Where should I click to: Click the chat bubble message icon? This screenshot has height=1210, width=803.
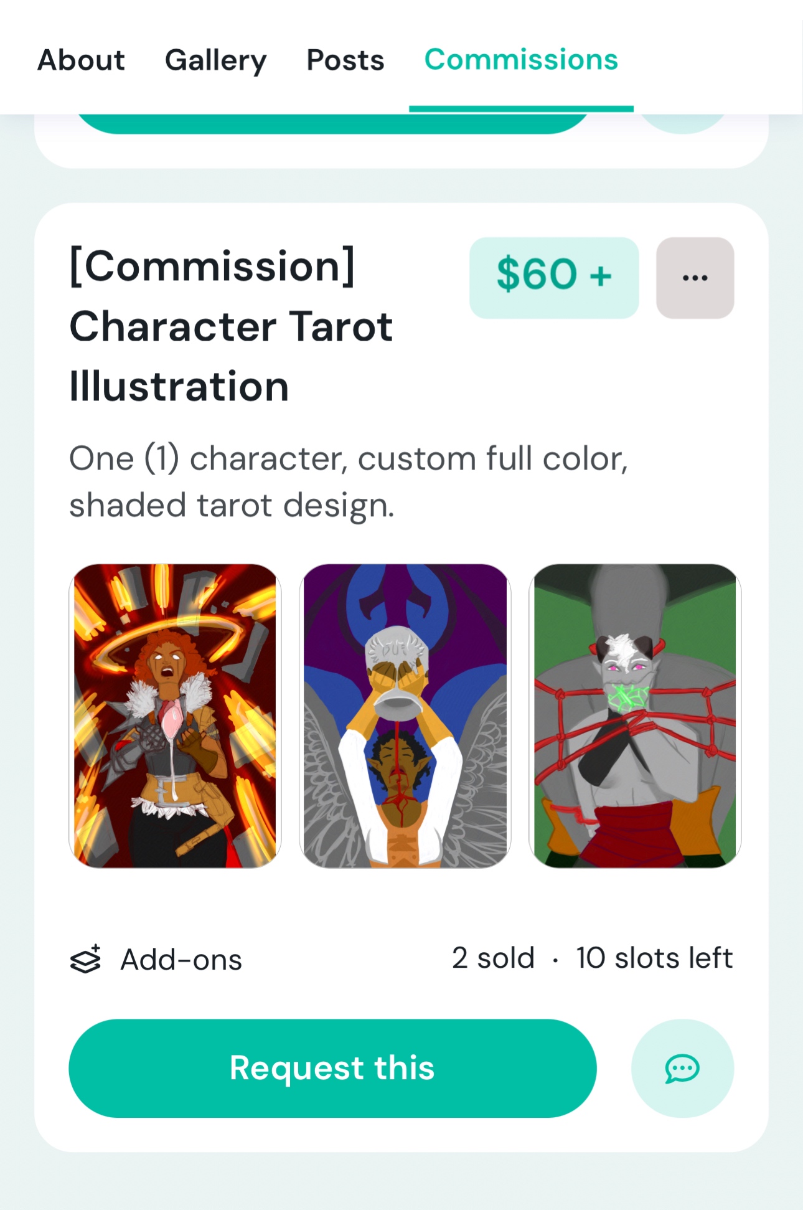click(682, 1068)
